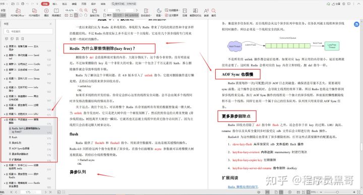Open the 自动滚动 auto scroll tool
363x195 pixels.
146,13
